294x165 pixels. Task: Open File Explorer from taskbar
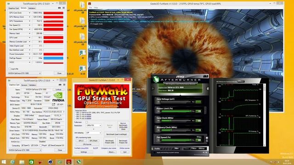coord(22,162)
